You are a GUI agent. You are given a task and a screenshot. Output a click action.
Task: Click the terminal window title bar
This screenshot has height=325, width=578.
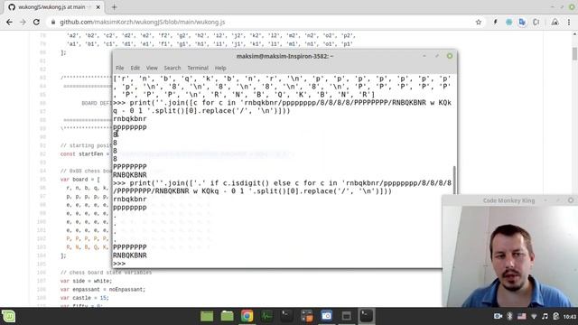284,56
